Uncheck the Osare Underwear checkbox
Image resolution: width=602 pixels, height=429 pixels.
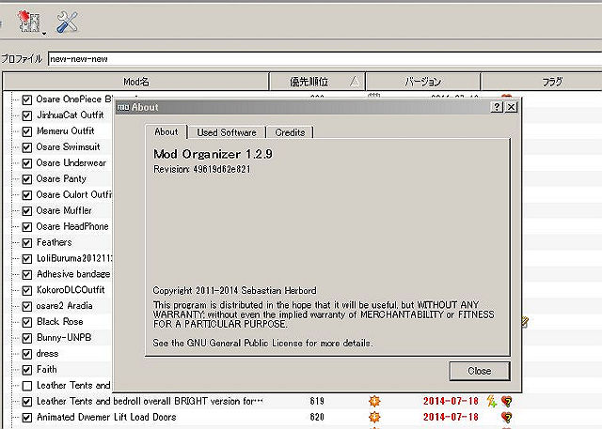[27, 163]
